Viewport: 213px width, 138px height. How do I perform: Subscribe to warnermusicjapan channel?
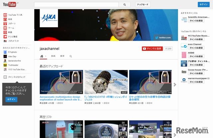(196, 82)
